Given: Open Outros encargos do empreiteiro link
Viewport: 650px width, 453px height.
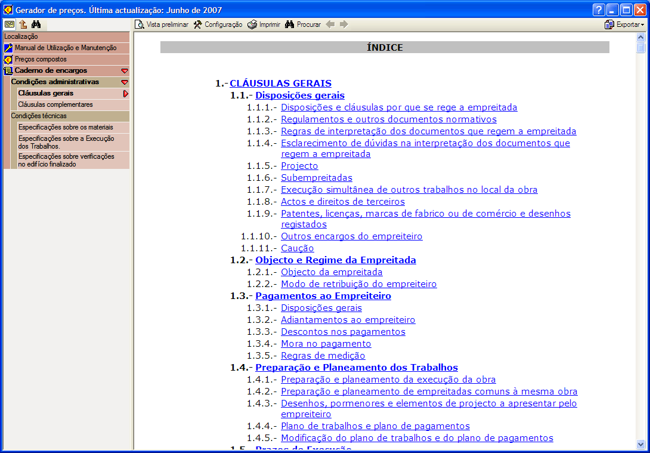Looking at the screenshot, I should click(352, 236).
